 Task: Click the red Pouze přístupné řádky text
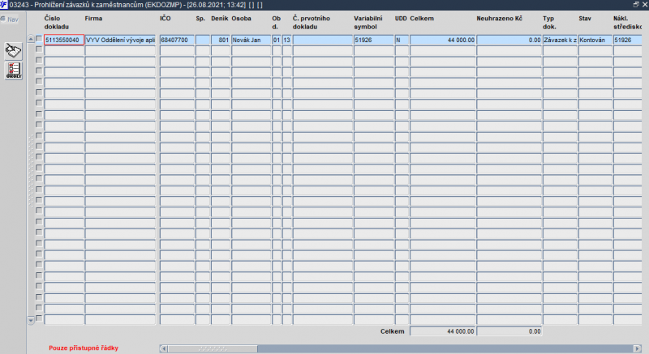84,348
